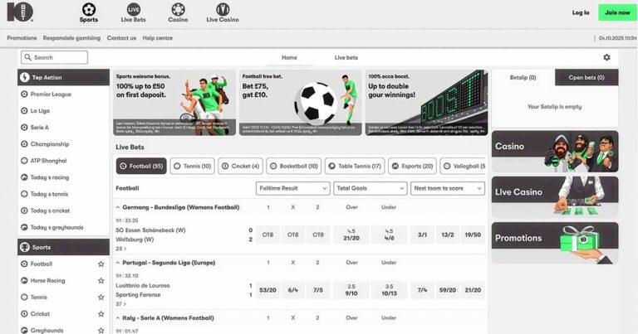
Task: Open the Live Casino header icon
Action: 223,9
